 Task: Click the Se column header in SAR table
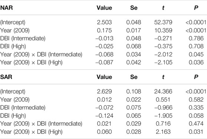[134, 77]
